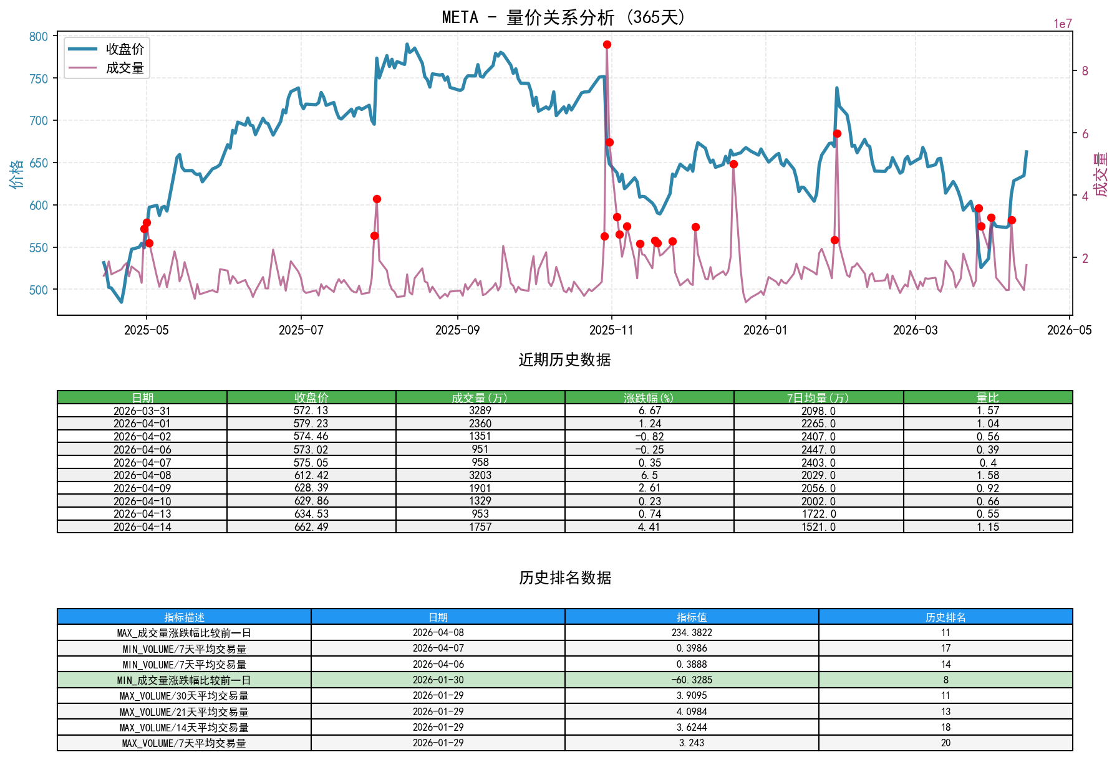Select the volume cell 3203
Screen dimensions: 1117x760
480,475
